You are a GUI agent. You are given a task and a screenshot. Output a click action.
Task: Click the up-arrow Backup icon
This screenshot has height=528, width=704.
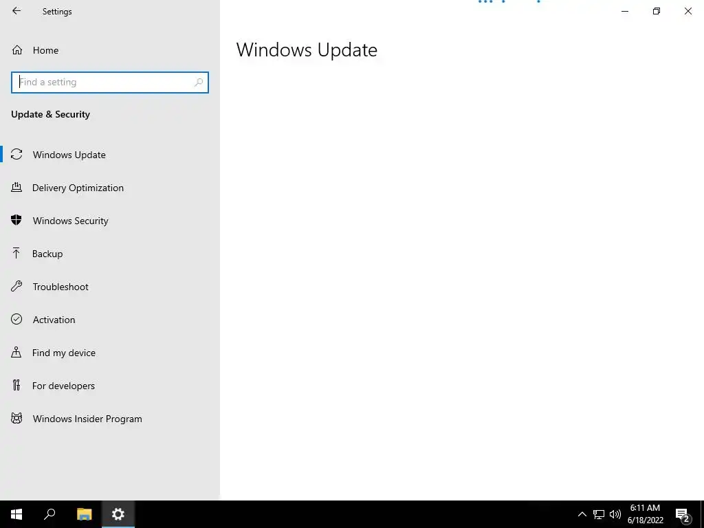pos(16,253)
